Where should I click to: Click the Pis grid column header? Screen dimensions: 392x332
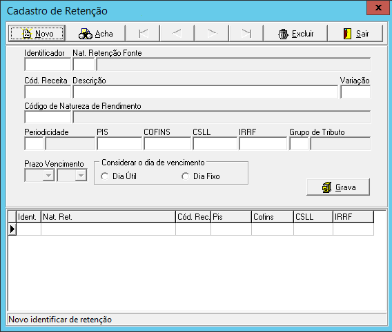(231, 217)
